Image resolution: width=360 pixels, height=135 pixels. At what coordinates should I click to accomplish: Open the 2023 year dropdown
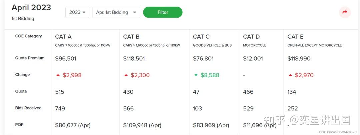(77, 12)
